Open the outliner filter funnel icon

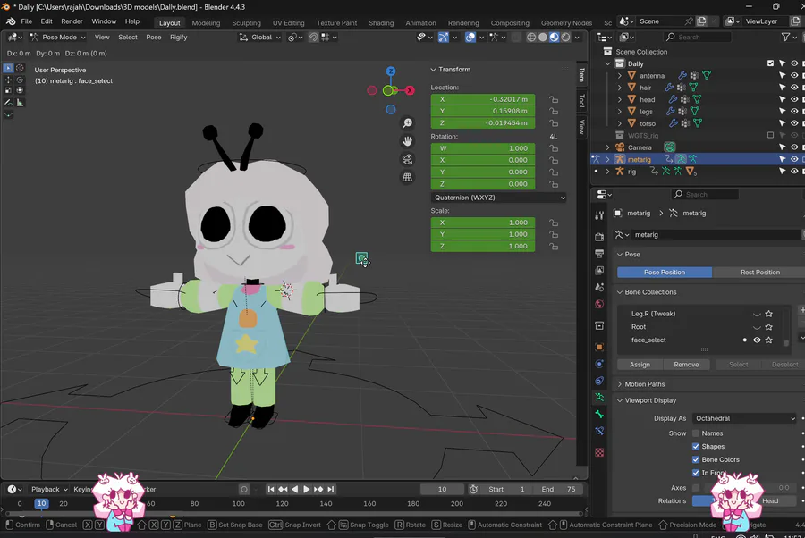pos(785,37)
